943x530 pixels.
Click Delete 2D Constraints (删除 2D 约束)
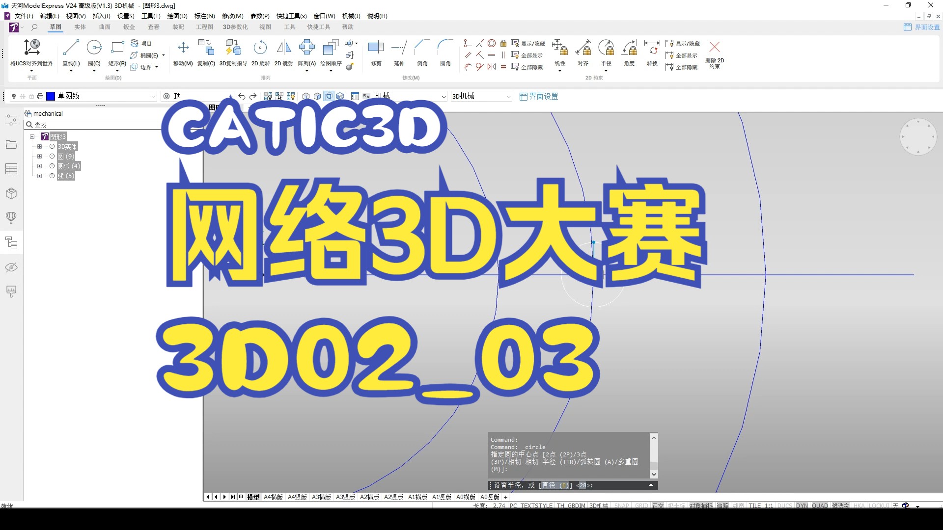pyautogui.click(x=715, y=54)
